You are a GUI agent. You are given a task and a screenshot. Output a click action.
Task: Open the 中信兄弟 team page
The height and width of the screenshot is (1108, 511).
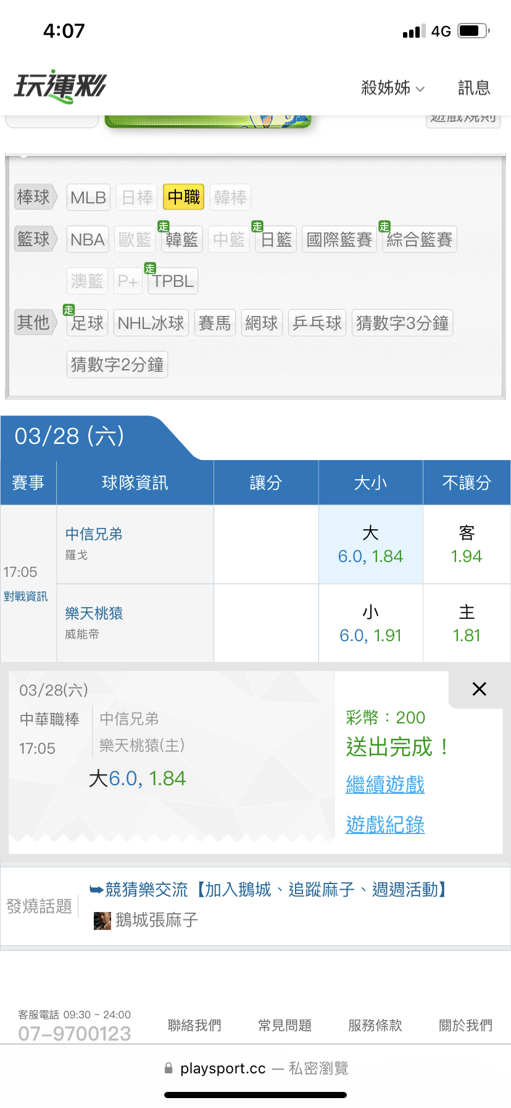[94, 534]
